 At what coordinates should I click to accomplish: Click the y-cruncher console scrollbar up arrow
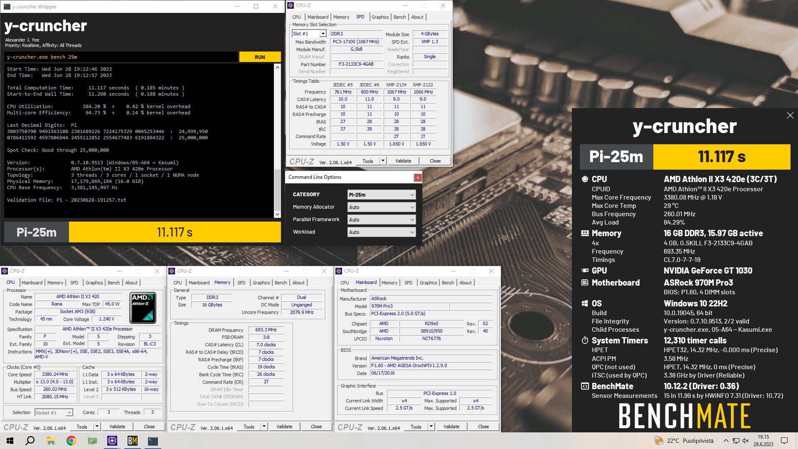(278, 67)
